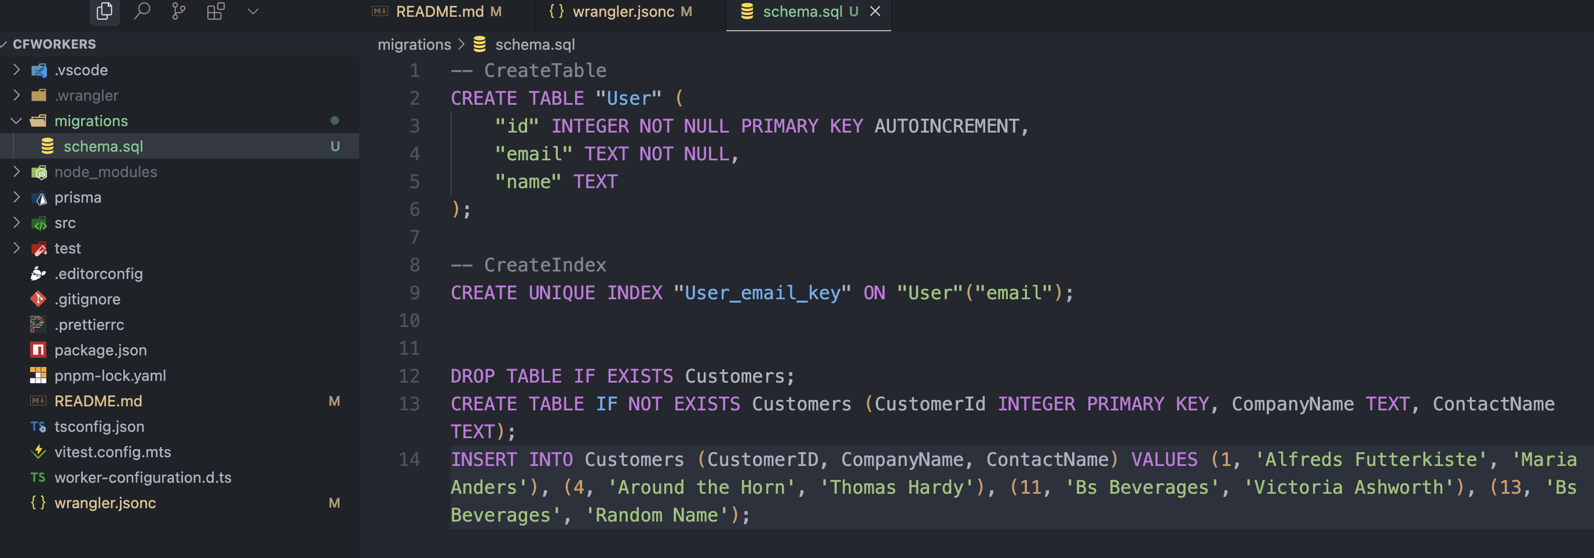Select the prisma folder name

[x=78, y=197]
